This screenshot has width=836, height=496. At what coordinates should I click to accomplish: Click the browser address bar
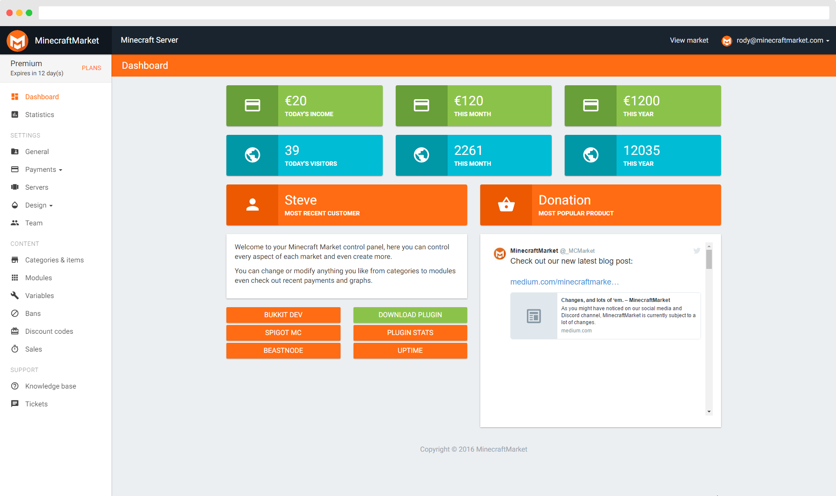434,13
